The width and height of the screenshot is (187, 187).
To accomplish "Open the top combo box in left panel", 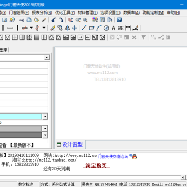I will [x=47, y=57].
